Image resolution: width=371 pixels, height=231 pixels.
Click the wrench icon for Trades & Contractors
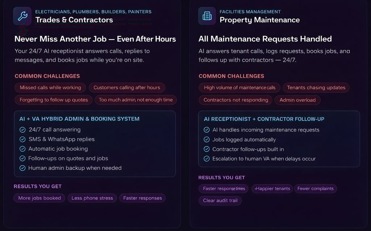pyautogui.click(x=22, y=16)
